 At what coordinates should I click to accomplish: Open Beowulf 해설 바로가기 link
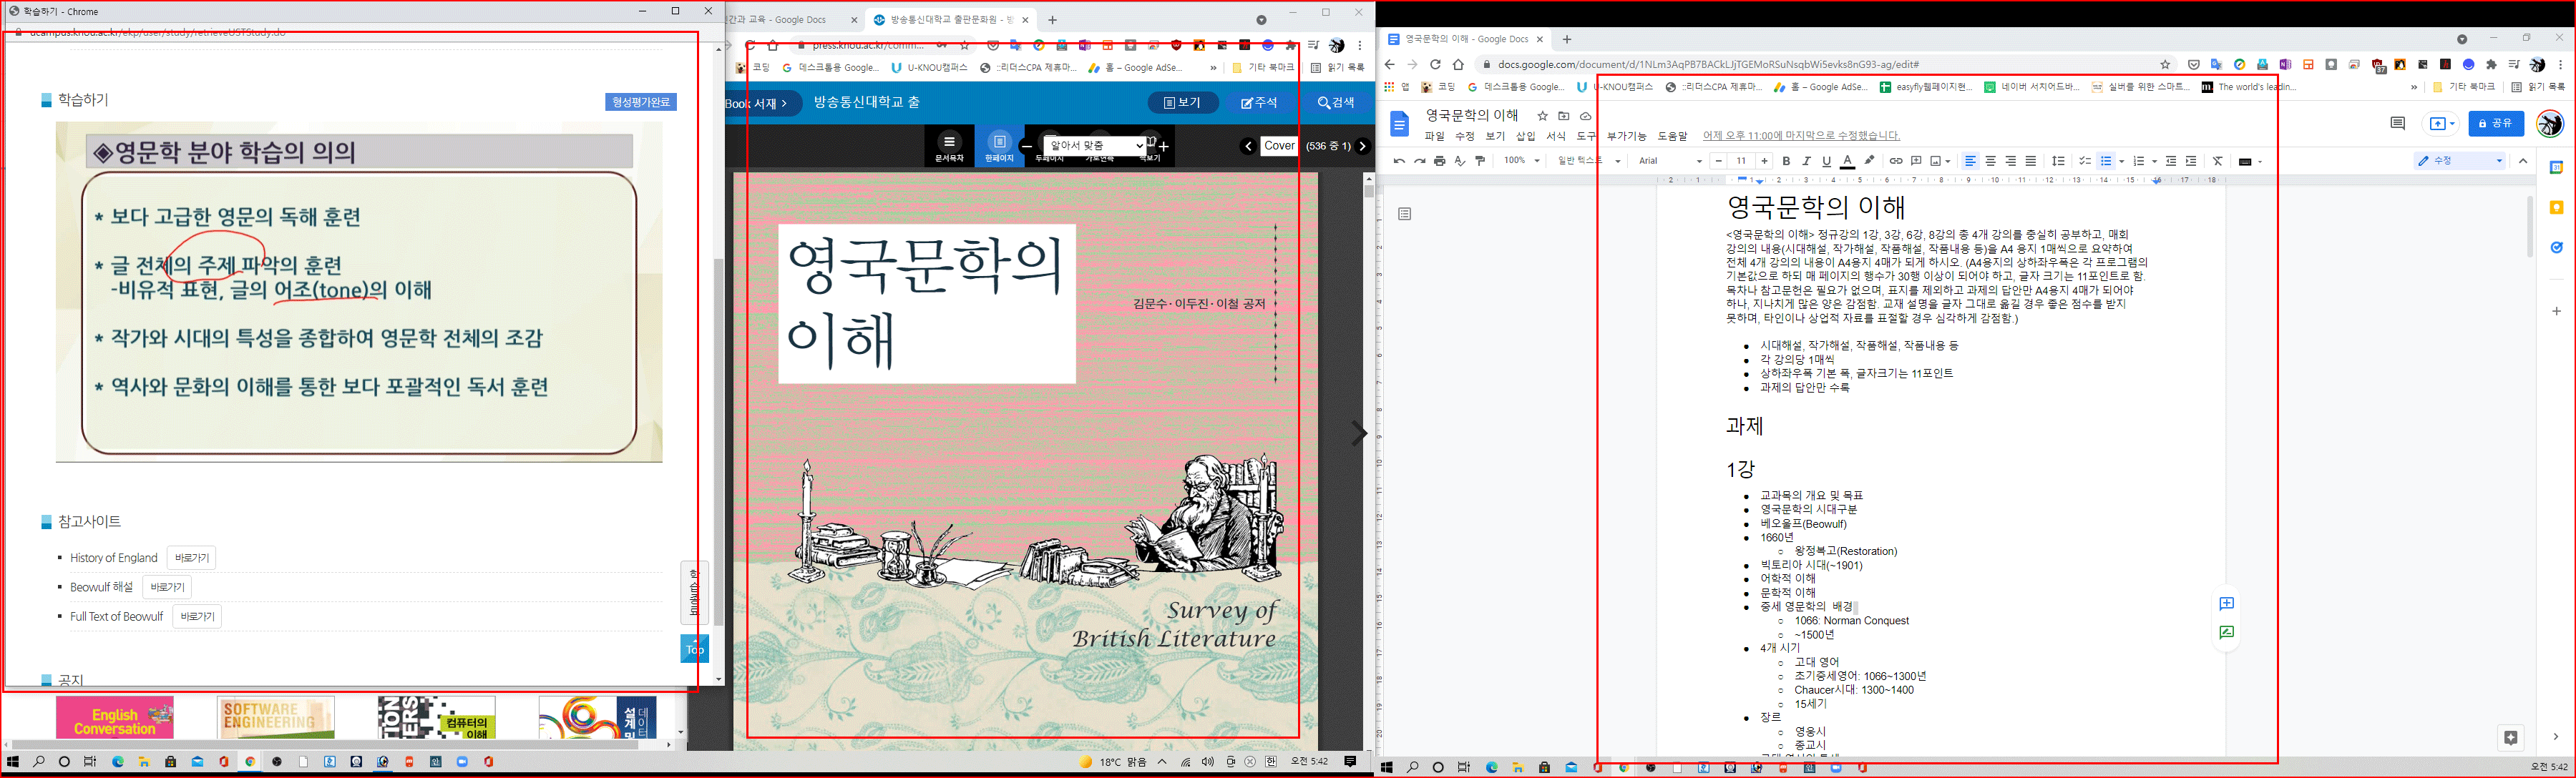pos(167,587)
